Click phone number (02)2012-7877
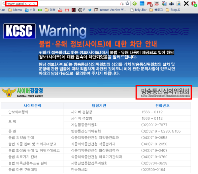 point(154,125)
